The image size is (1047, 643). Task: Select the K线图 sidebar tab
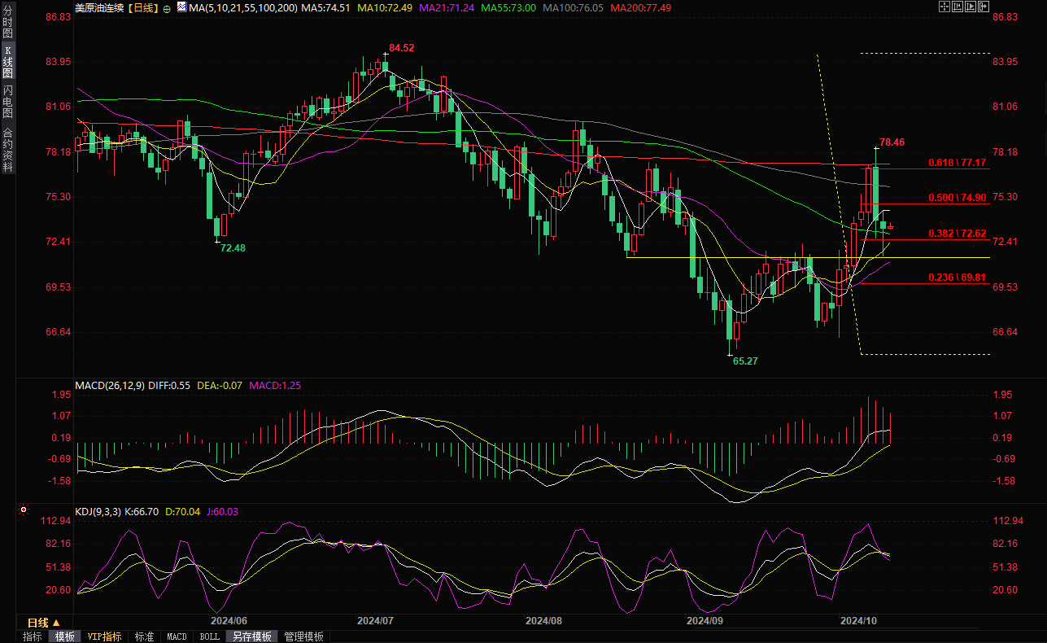pyautogui.click(x=7, y=62)
